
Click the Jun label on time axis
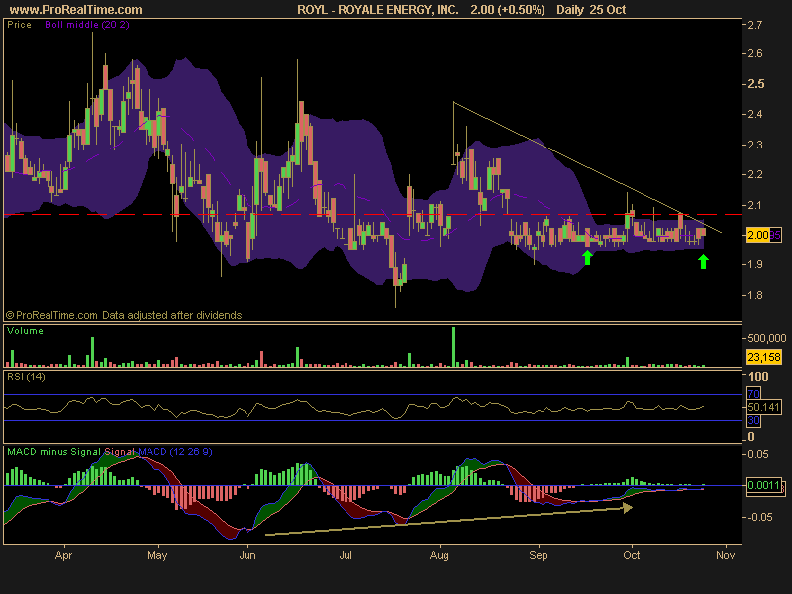click(247, 556)
